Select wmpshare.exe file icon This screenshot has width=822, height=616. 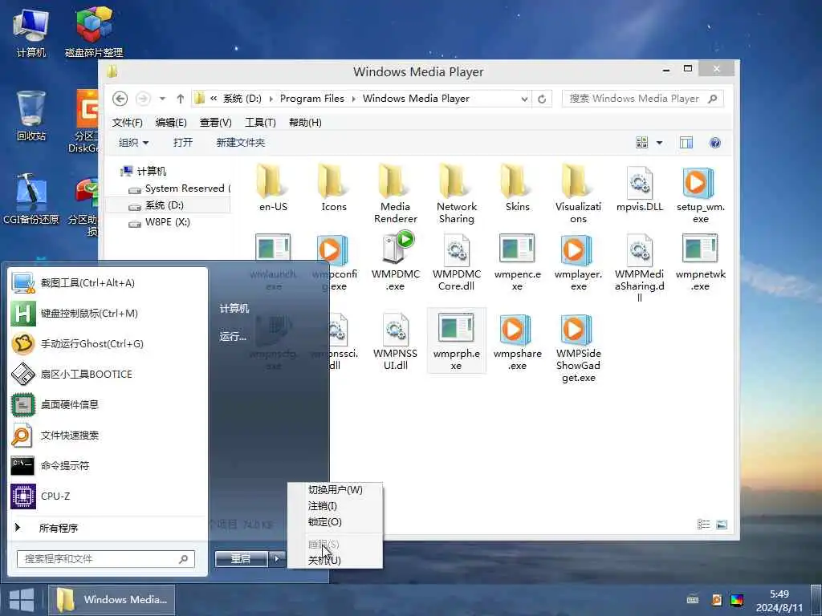[516, 330]
